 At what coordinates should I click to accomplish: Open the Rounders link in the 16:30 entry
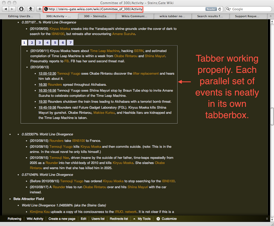[x=55, y=85]
